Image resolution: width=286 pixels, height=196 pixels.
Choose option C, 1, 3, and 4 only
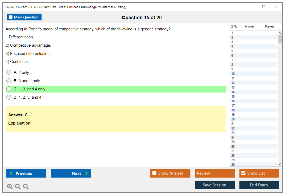9,89
